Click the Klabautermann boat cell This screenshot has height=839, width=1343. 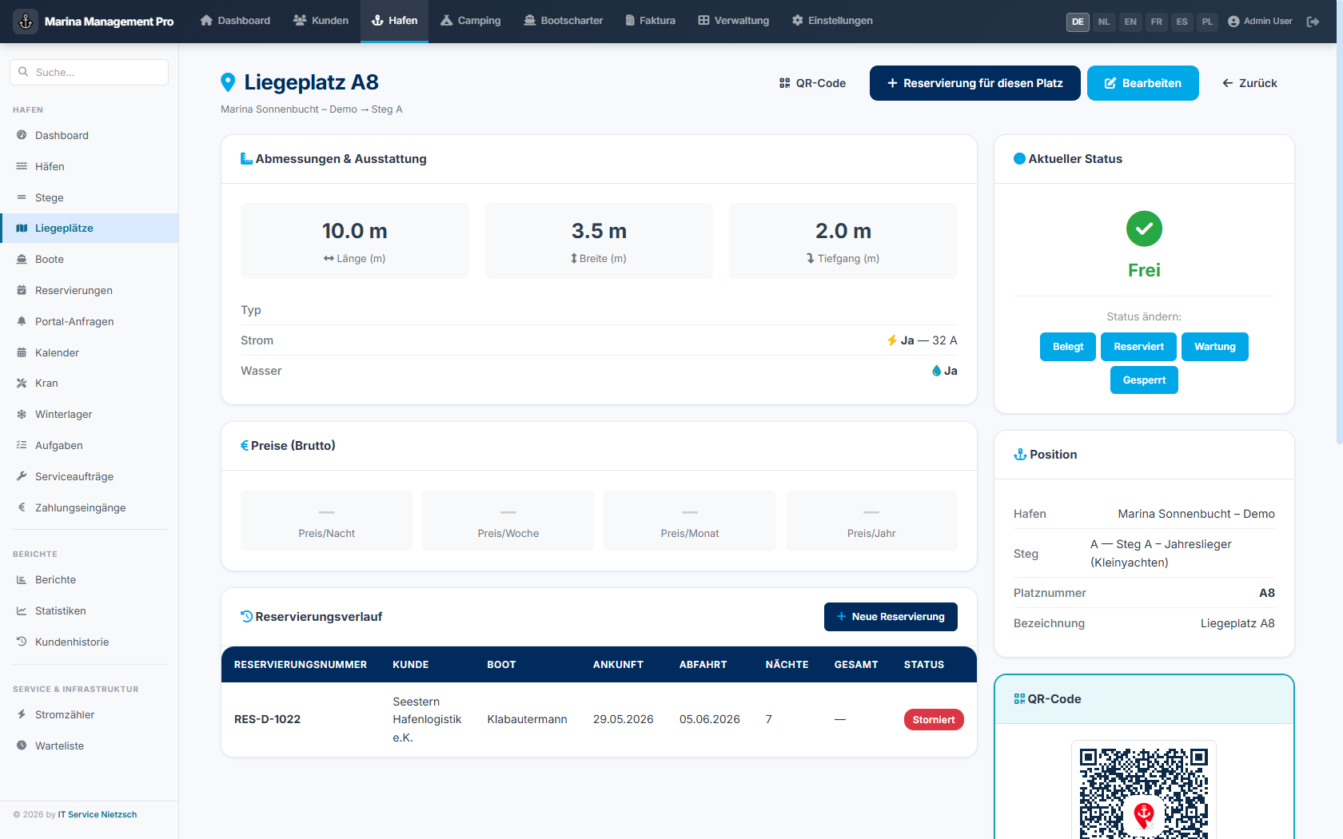pos(527,719)
